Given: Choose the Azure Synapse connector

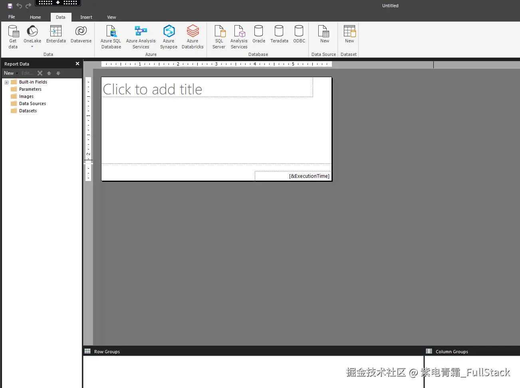Looking at the screenshot, I should pyautogui.click(x=169, y=37).
